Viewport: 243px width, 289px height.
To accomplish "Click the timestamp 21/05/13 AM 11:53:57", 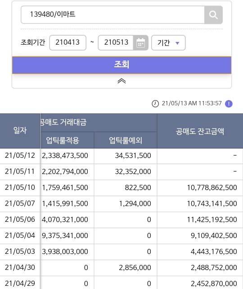I will [x=192, y=103].
